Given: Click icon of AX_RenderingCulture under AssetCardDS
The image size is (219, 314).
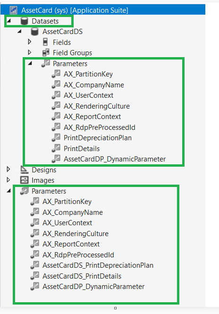Looking at the screenshot, I should coord(56,106).
